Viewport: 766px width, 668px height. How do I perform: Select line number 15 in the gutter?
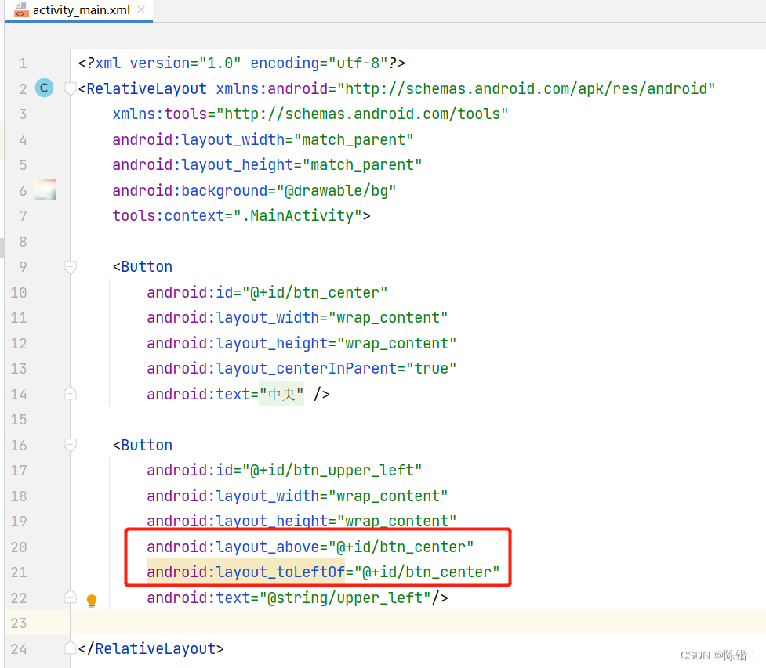coord(19,420)
